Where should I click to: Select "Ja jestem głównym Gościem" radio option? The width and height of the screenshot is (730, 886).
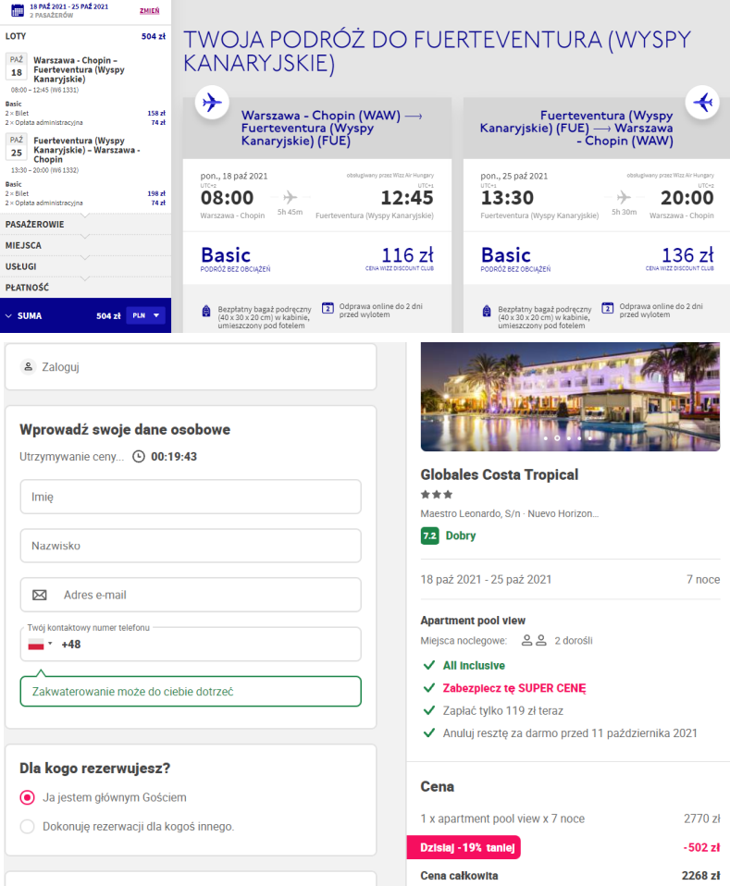click(x=28, y=797)
